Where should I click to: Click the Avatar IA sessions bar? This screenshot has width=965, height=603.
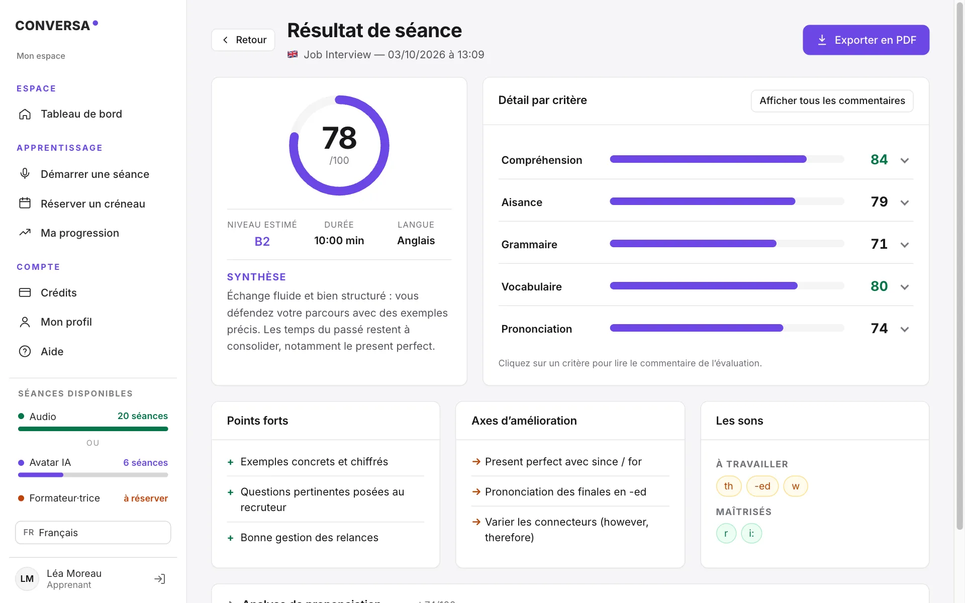pos(93,475)
